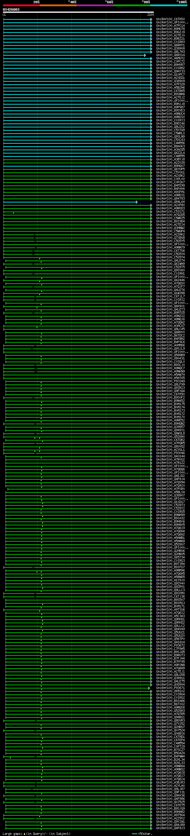Open hit UniRef100_Q84T83
The image size is (190, 836).
coord(170,198)
